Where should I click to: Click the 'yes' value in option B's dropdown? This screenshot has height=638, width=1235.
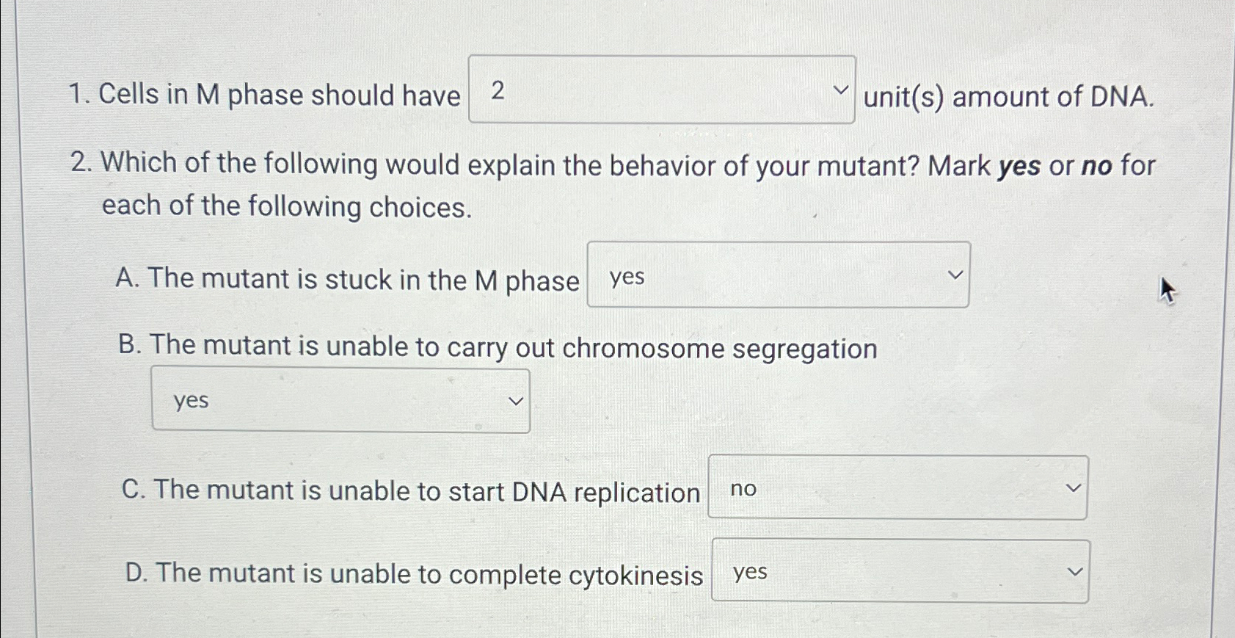[x=190, y=401]
